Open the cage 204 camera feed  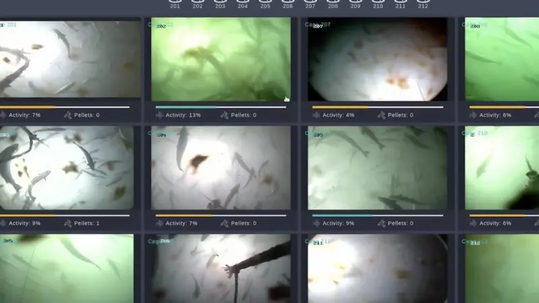click(221, 168)
